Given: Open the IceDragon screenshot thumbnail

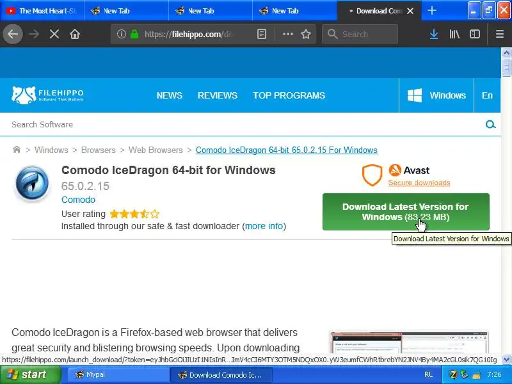Looking at the screenshot, I should [409, 342].
